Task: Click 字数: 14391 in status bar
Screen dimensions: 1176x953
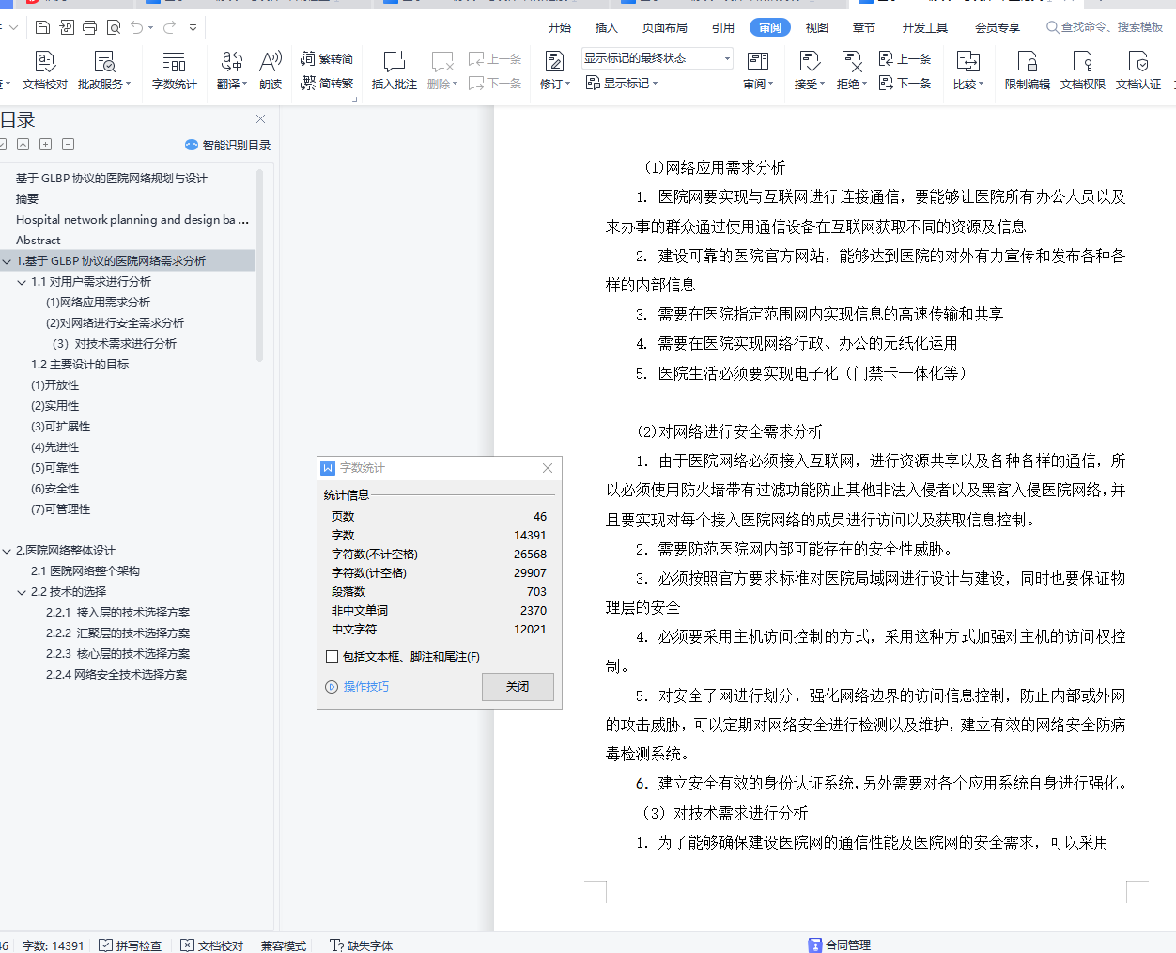Action: (54, 945)
